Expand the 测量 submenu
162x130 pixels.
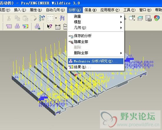96,16
